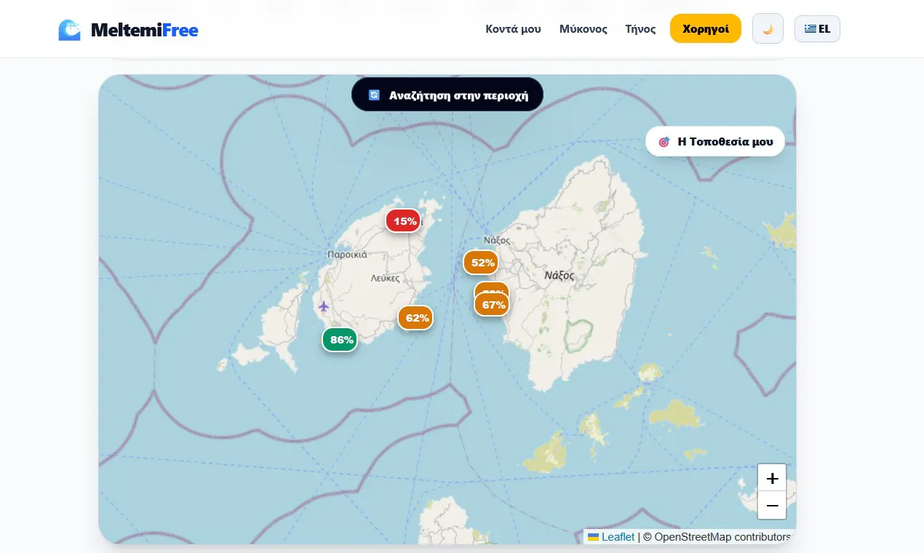This screenshot has height=553, width=924.
Task: Select the green 86% map marker
Action: [340, 340]
